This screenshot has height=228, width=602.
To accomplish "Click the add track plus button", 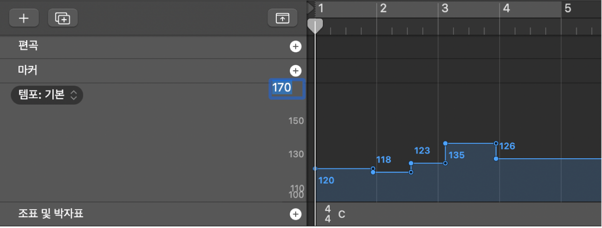I will 23,18.
